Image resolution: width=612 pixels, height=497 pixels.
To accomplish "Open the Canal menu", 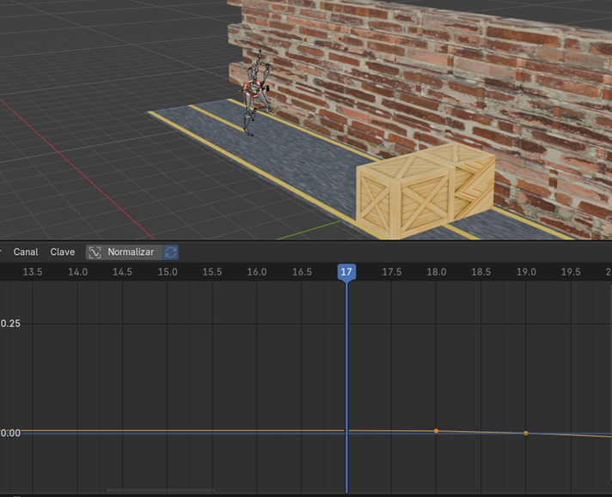I will (x=26, y=252).
